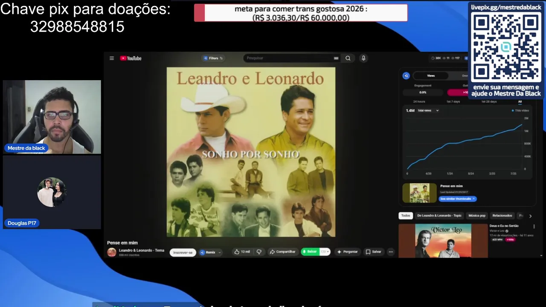Click the Last Updated 01/25/2017 label
Viewport: 546px width, 307px height.
[x=454, y=192]
